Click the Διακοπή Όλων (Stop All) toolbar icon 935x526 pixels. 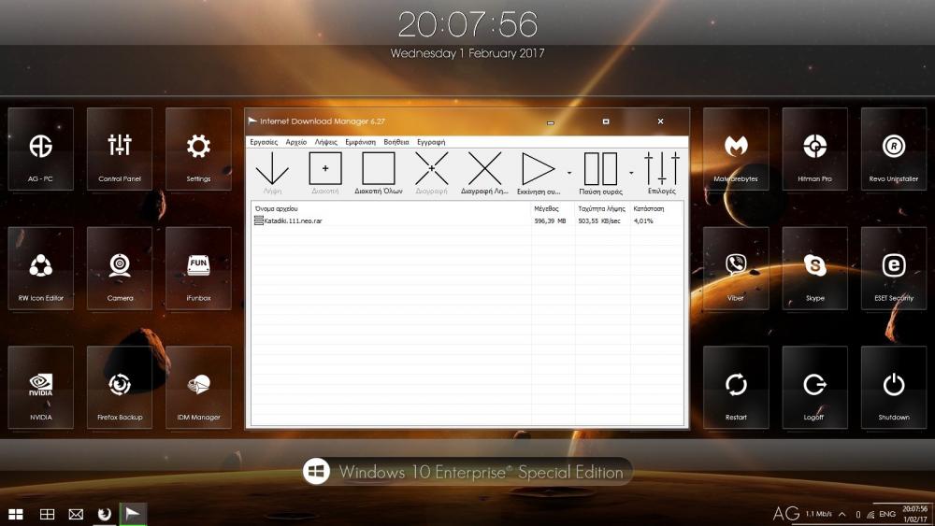[x=379, y=171]
